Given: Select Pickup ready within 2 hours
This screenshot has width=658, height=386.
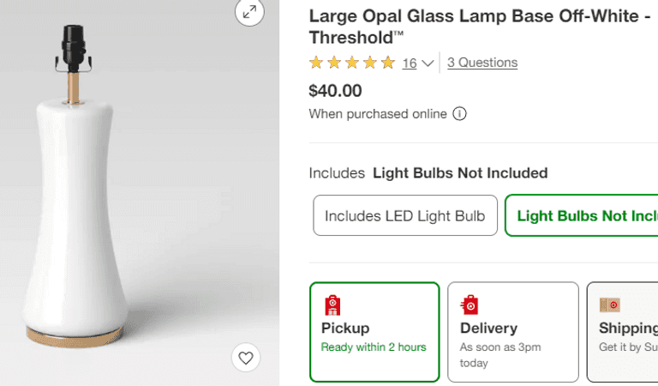Looking at the screenshot, I should tap(374, 331).
